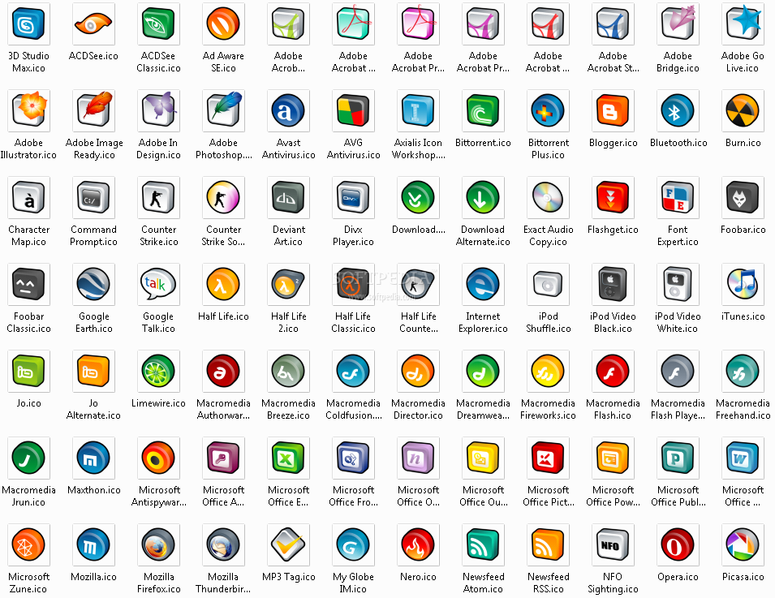Select the Bluetooth icon

pyautogui.click(x=678, y=110)
